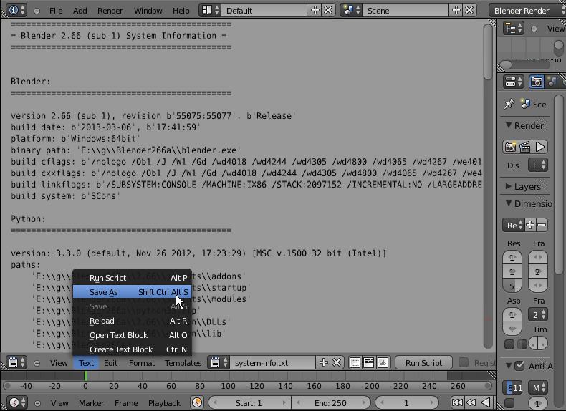
Task: Jump to the first frame
Action: click(x=457, y=402)
